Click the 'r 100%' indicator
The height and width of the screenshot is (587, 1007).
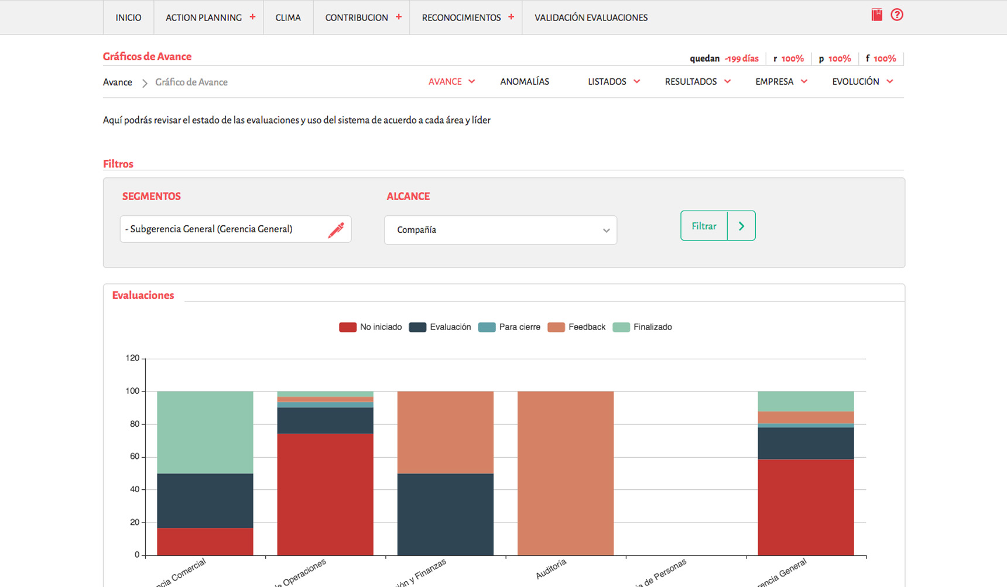coord(789,59)
